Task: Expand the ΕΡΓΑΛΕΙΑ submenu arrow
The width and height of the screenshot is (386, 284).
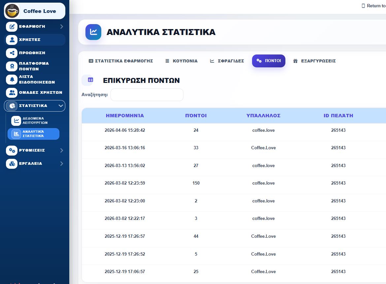Action: click(x=62, y=163)
